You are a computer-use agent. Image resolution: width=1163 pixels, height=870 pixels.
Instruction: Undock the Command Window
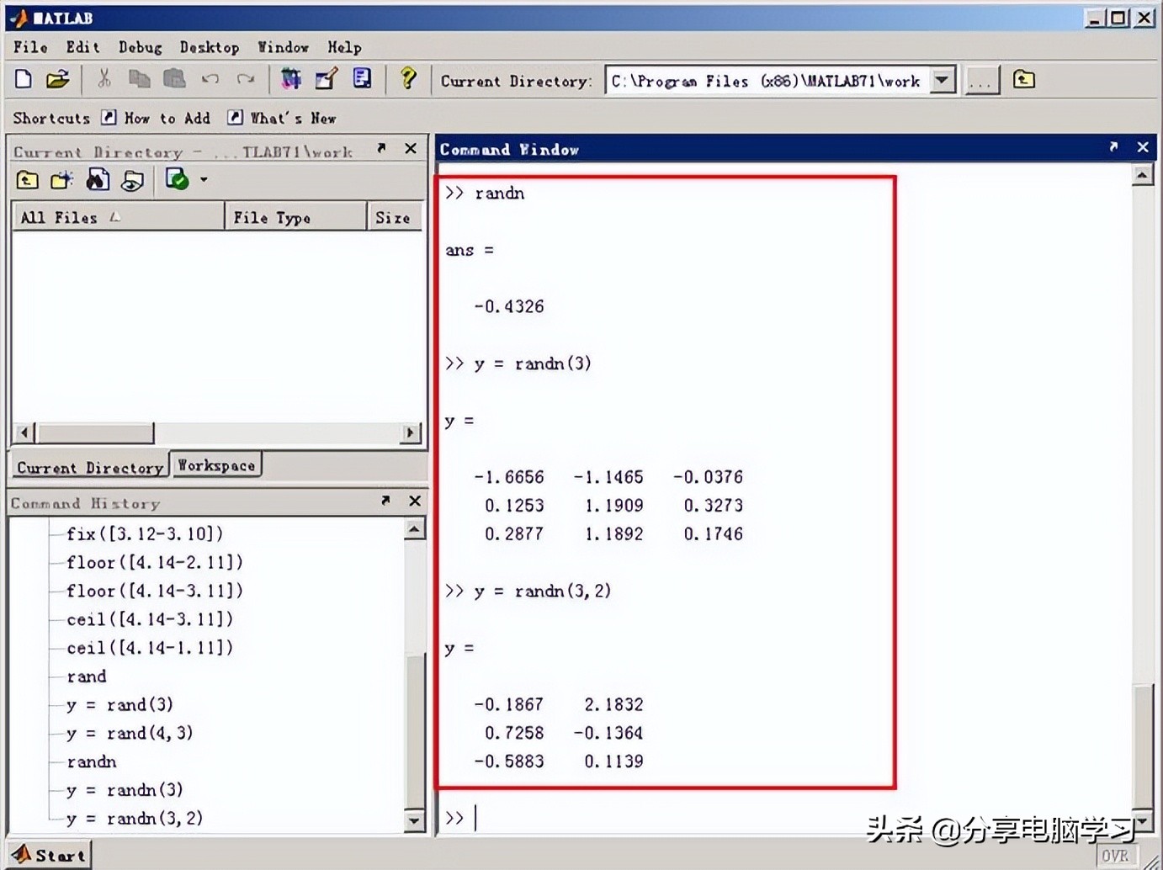(x=1114, y=147)
